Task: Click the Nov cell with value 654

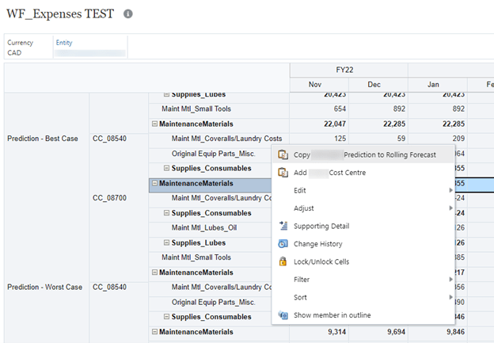Action: (x=318, y=109)
